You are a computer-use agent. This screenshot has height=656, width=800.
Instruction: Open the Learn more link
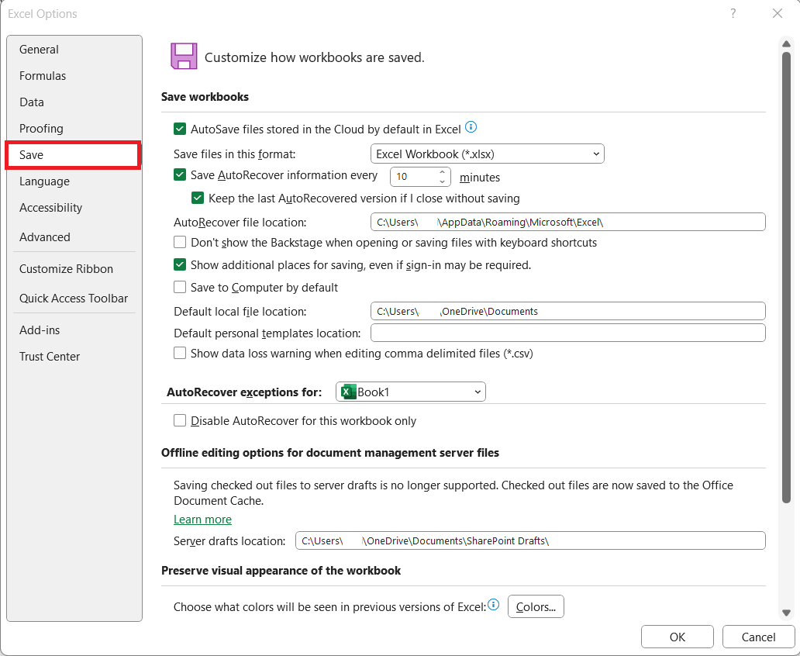[202, 520]
